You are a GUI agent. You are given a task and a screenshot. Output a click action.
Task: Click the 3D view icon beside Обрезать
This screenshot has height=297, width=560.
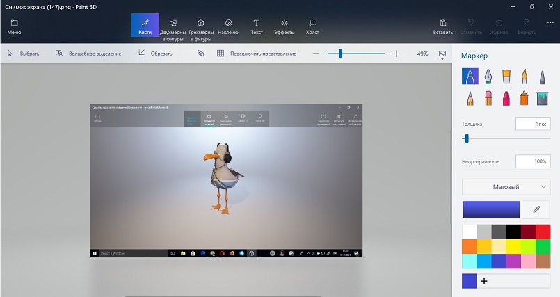point(201,54)
